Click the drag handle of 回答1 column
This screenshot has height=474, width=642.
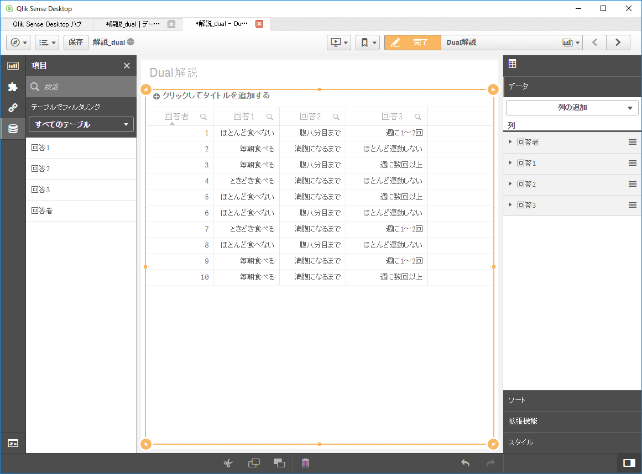click(633, 163)
